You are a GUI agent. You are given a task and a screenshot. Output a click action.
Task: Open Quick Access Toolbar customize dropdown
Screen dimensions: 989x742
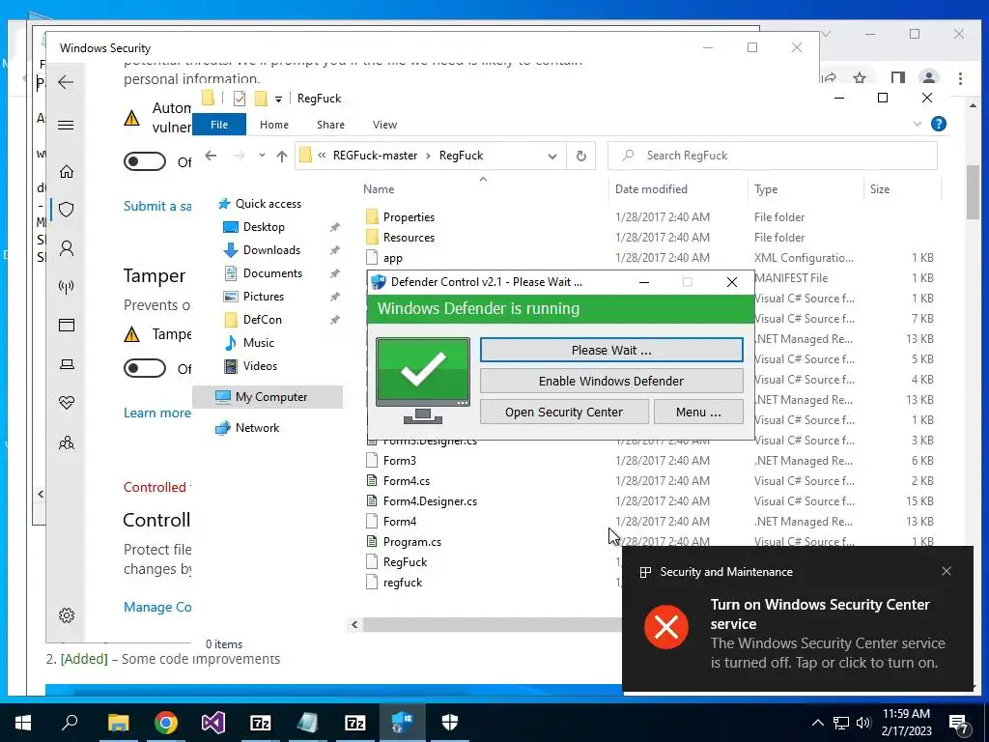pos(278,100)
